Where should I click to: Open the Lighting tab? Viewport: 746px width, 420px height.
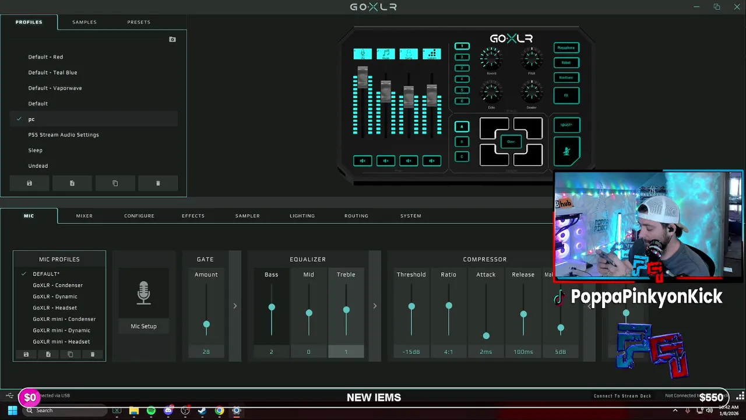click(x=302, y=216)
